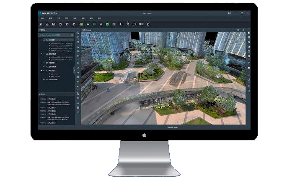Viewport: 292px width, 178px height.
Task: Open the help icon in title bar
Action: coord(229,13)
